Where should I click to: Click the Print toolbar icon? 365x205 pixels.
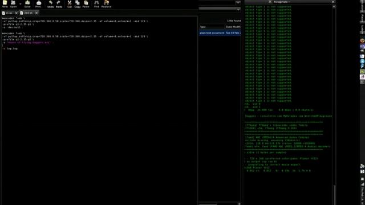coord(38,3)
